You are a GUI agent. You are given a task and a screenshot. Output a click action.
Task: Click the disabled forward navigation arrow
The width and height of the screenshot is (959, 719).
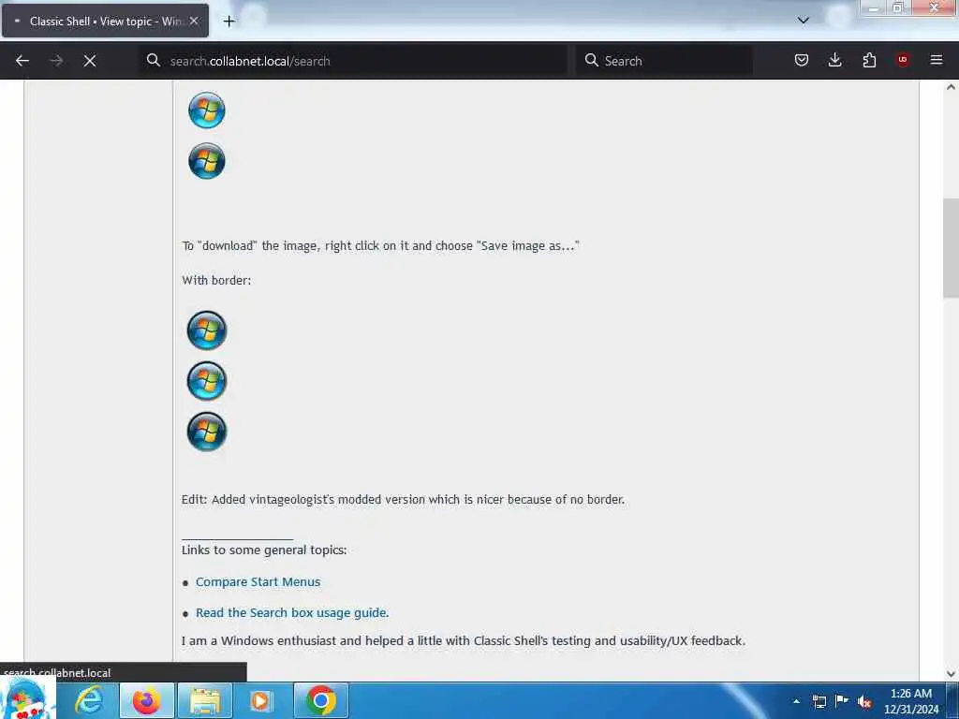[56, 61]
